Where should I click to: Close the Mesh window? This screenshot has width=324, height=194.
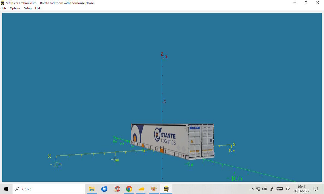pos(318,3)
